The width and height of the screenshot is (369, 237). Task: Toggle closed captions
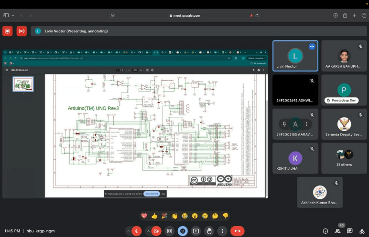[169, 231]
